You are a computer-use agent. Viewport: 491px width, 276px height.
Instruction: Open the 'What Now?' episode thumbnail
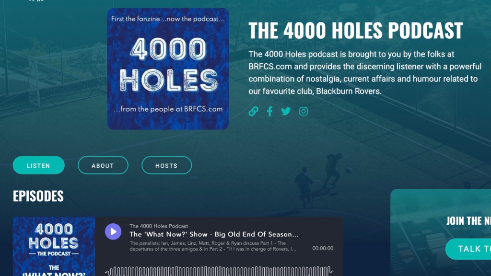[x=54, y=246]
